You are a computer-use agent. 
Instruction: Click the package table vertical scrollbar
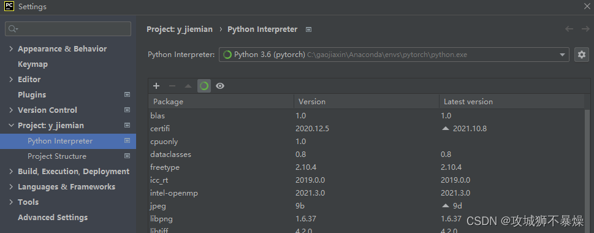coord(587,170)
